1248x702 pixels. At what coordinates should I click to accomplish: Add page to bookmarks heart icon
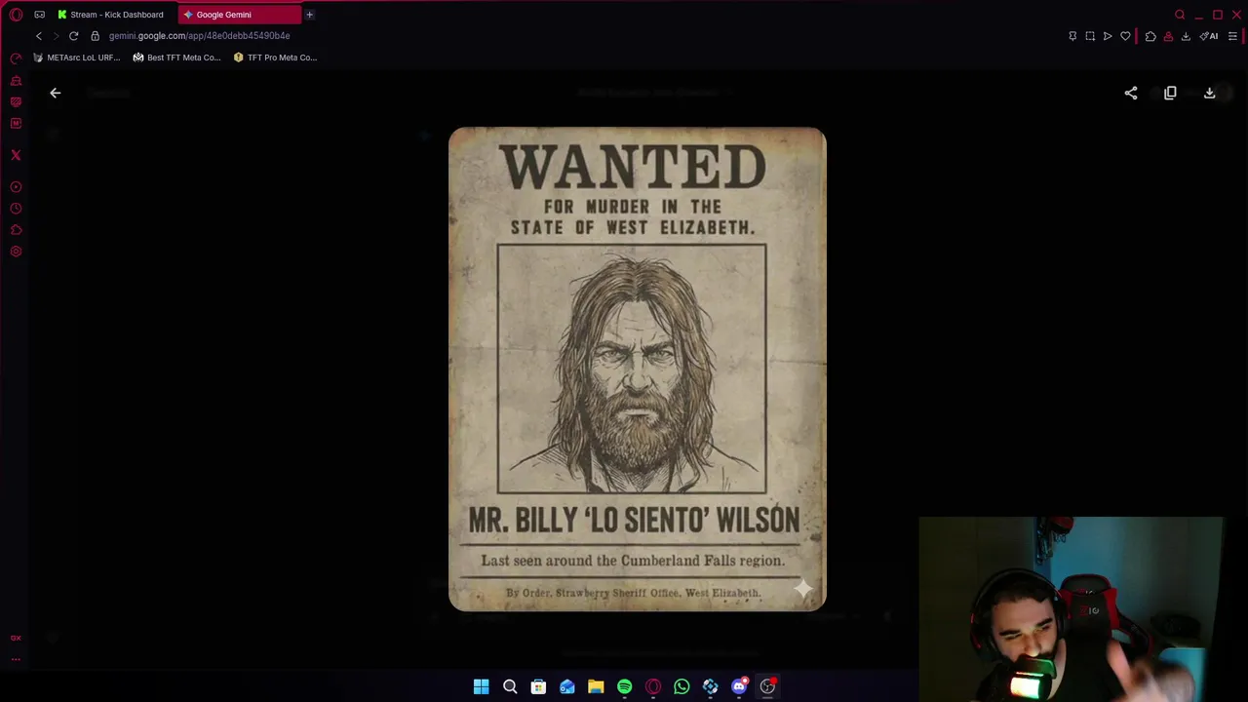pyautogui.click(x=1125, y=36)
